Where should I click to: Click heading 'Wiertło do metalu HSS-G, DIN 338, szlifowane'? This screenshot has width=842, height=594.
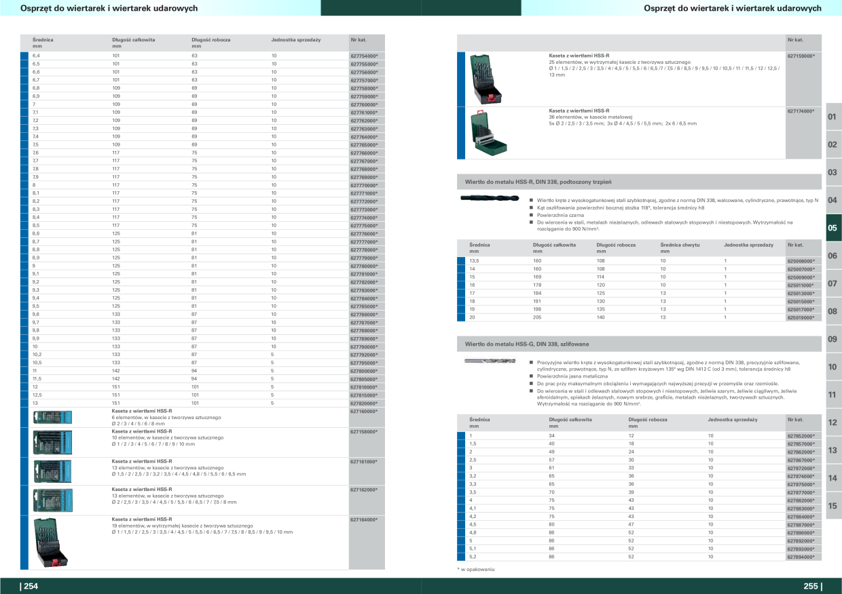[527, 344]
